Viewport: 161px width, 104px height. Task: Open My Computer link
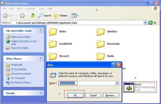click(18, 78)
